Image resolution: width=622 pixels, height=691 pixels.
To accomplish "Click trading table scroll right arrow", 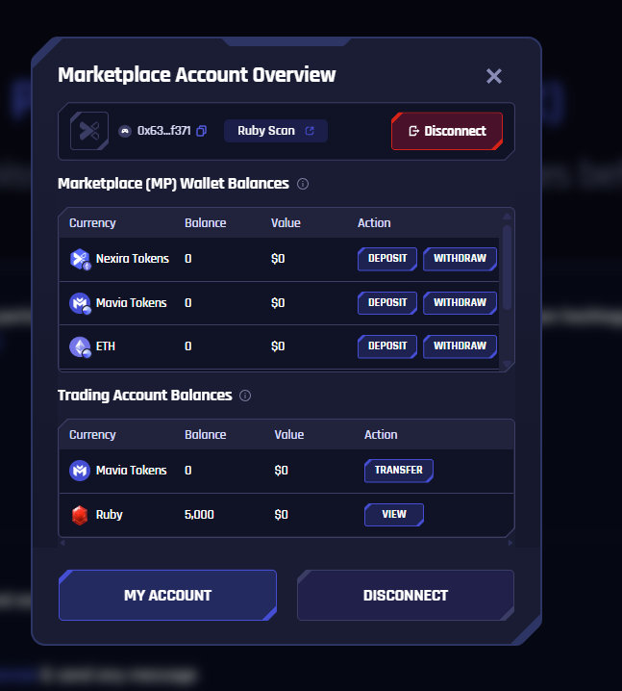I will [x=510, y=543].
